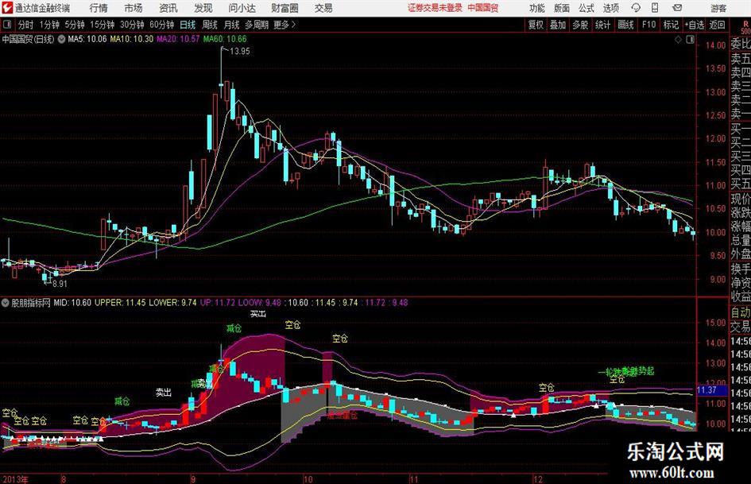Click the 通达信 red logo icon
Image resolution: width=751 pixels, height=484 pixels.
coord(6,8)
